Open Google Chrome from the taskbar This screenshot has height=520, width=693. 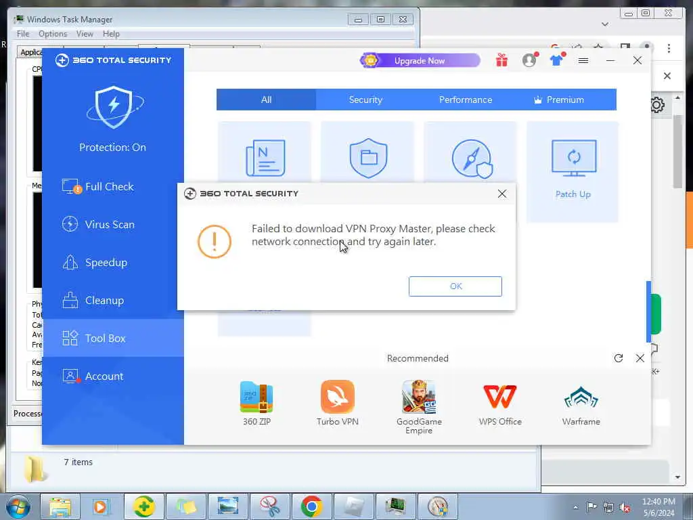[x=311, y=506]
